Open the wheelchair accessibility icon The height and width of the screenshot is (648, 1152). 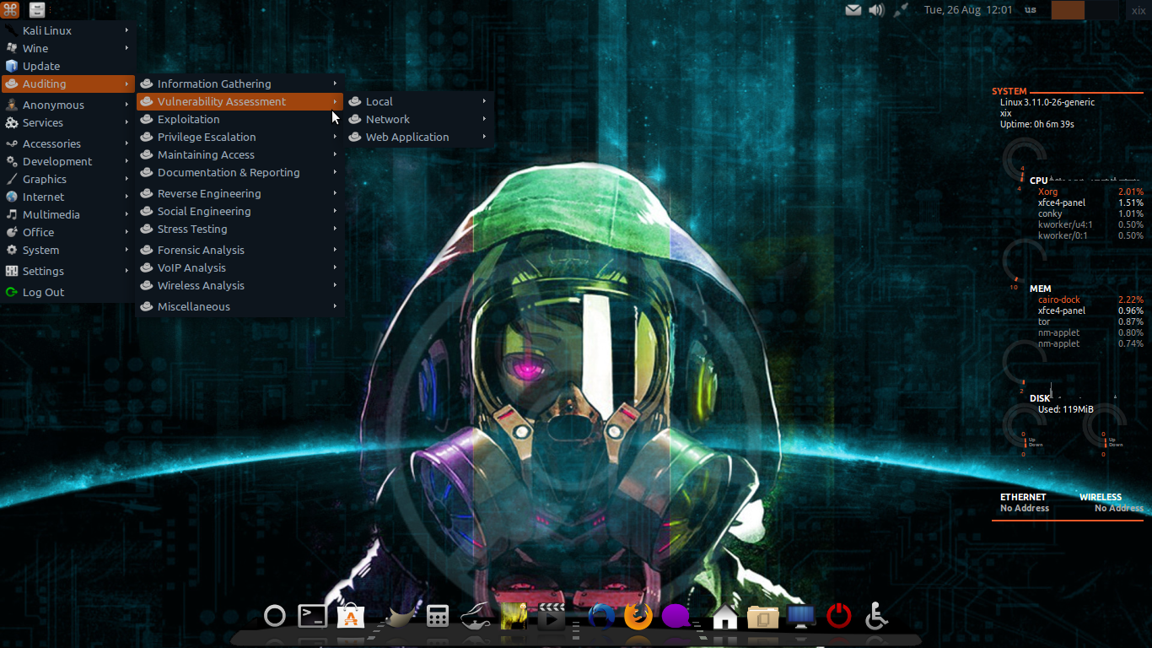click(x=876, y=616)
